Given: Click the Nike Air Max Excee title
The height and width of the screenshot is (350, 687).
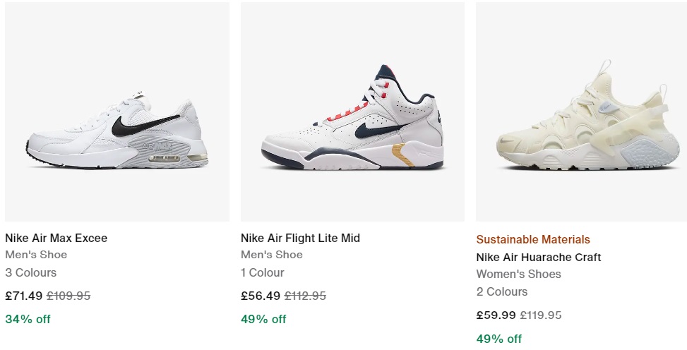Looking at the screenshot, I should pos(56,238).
